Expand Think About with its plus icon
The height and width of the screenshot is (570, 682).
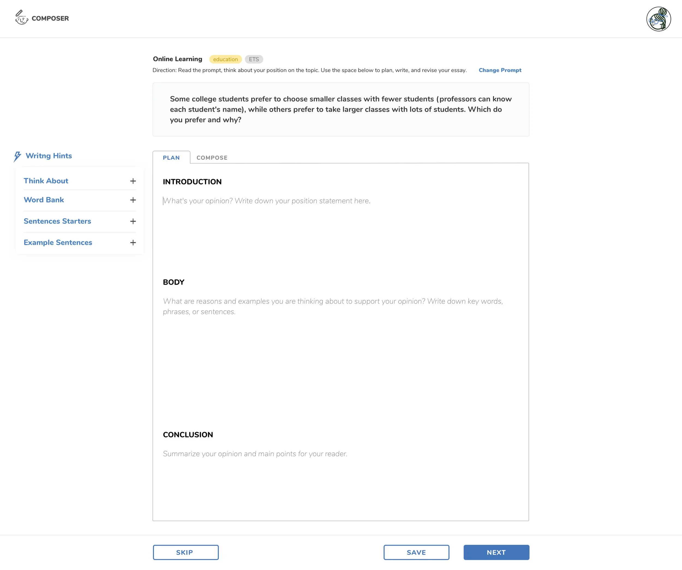pyautogui.click(x=133, y=181)
